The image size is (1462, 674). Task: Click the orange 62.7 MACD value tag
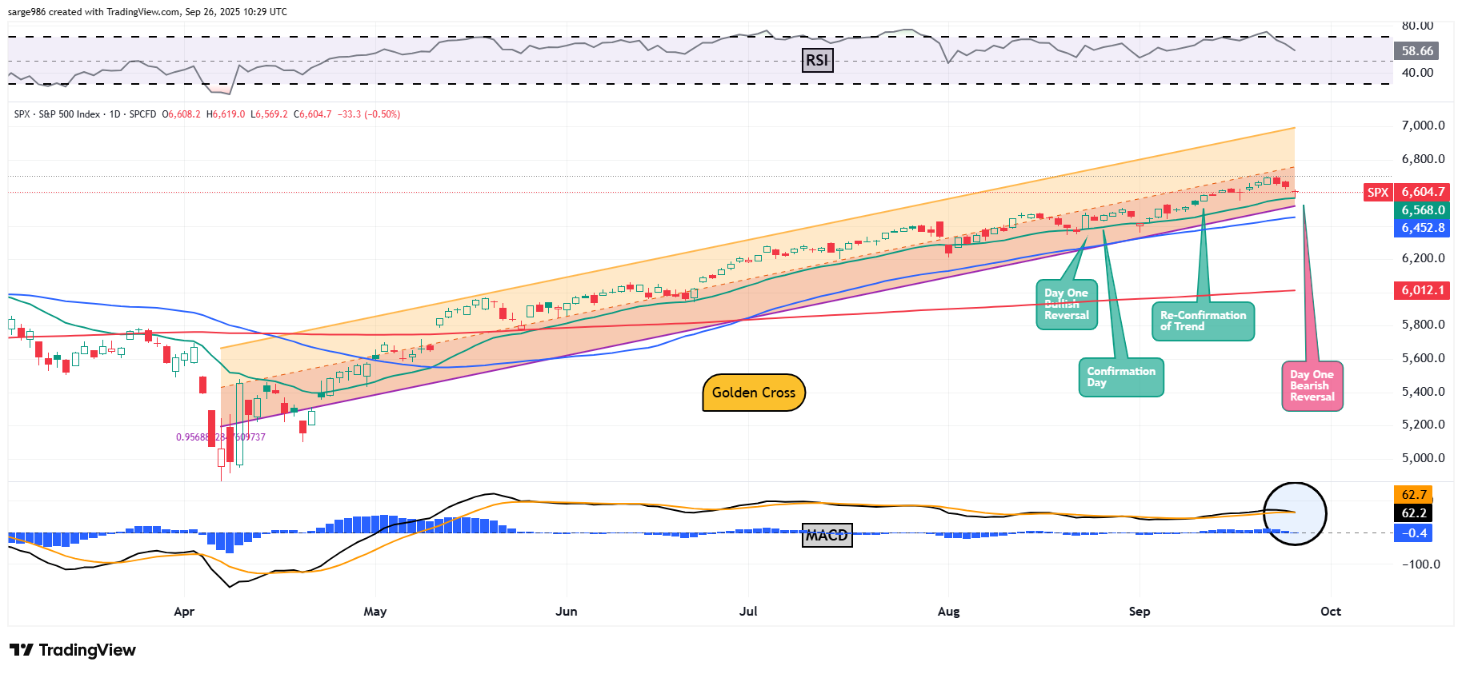[1413, 495]
